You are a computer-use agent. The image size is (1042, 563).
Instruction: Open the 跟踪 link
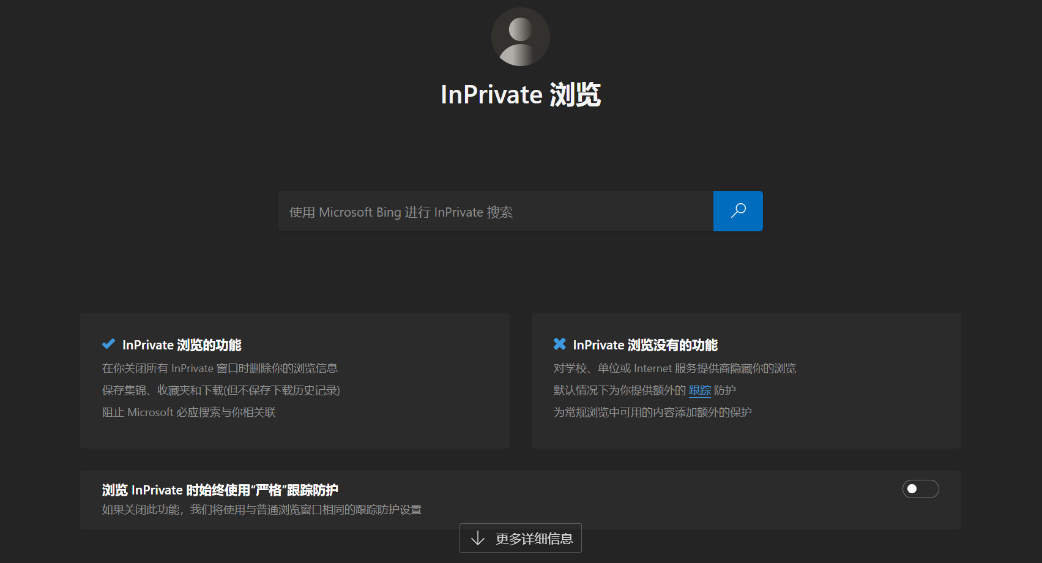pos(700,390)
